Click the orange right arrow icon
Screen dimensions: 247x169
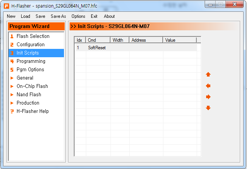pyautogui.click(x=208, y=97)
